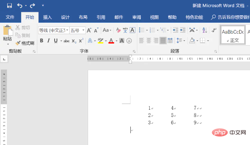250x145 pixels.
Task: Apply distributed alignment
Action: (170, 41)
